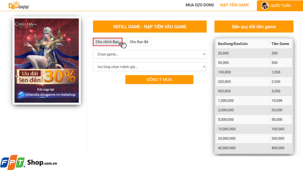The image size is (303, 170).
Task: Click the 10,000 Tiền Game cell
Action: point(281,100)
